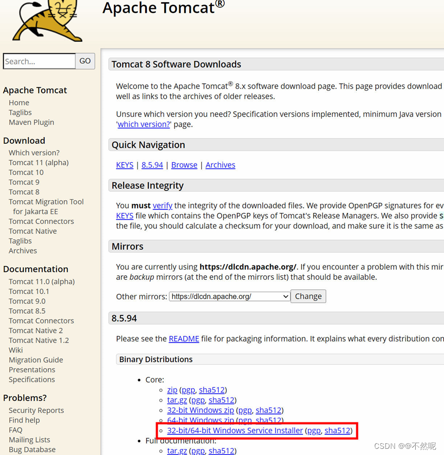The height and width of the screenshot is (455, 444).
Task: Open Tomcat 11 (alpha) download link
Action: click(x=38, y=162)
